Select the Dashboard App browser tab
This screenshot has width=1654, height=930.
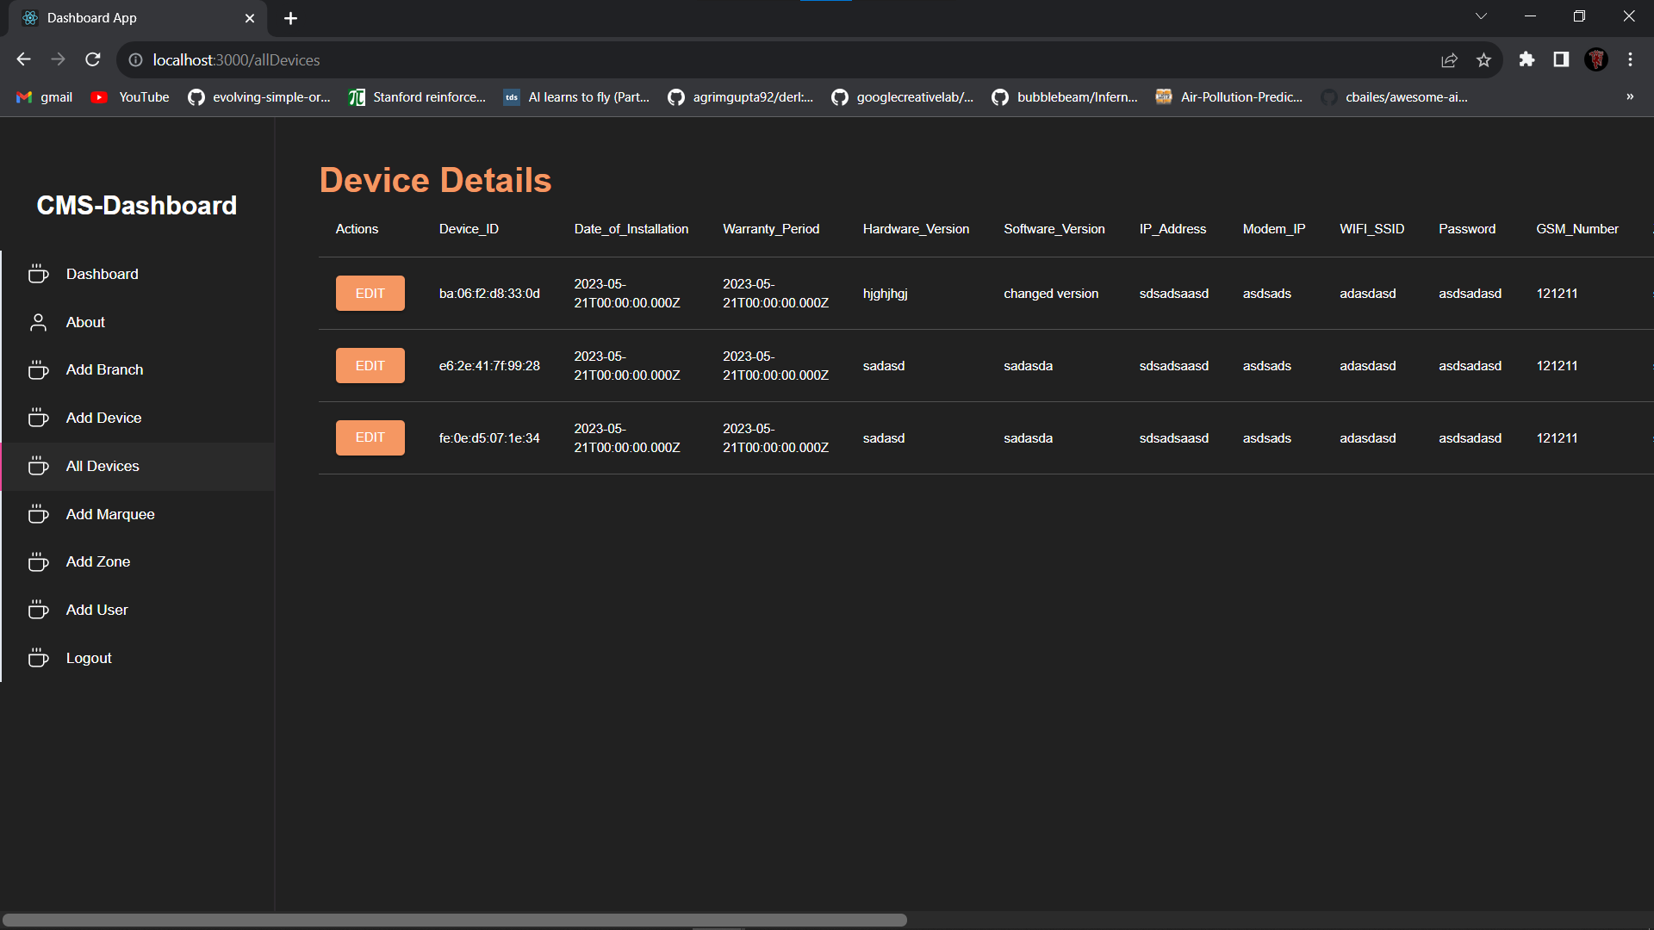[129, 17]
